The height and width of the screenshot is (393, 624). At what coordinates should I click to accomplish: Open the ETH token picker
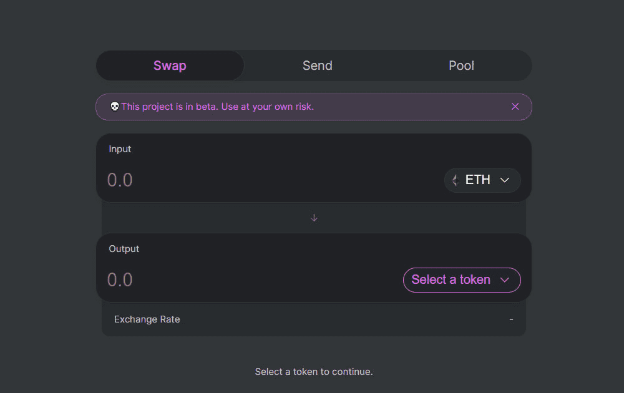click(482, 180)
